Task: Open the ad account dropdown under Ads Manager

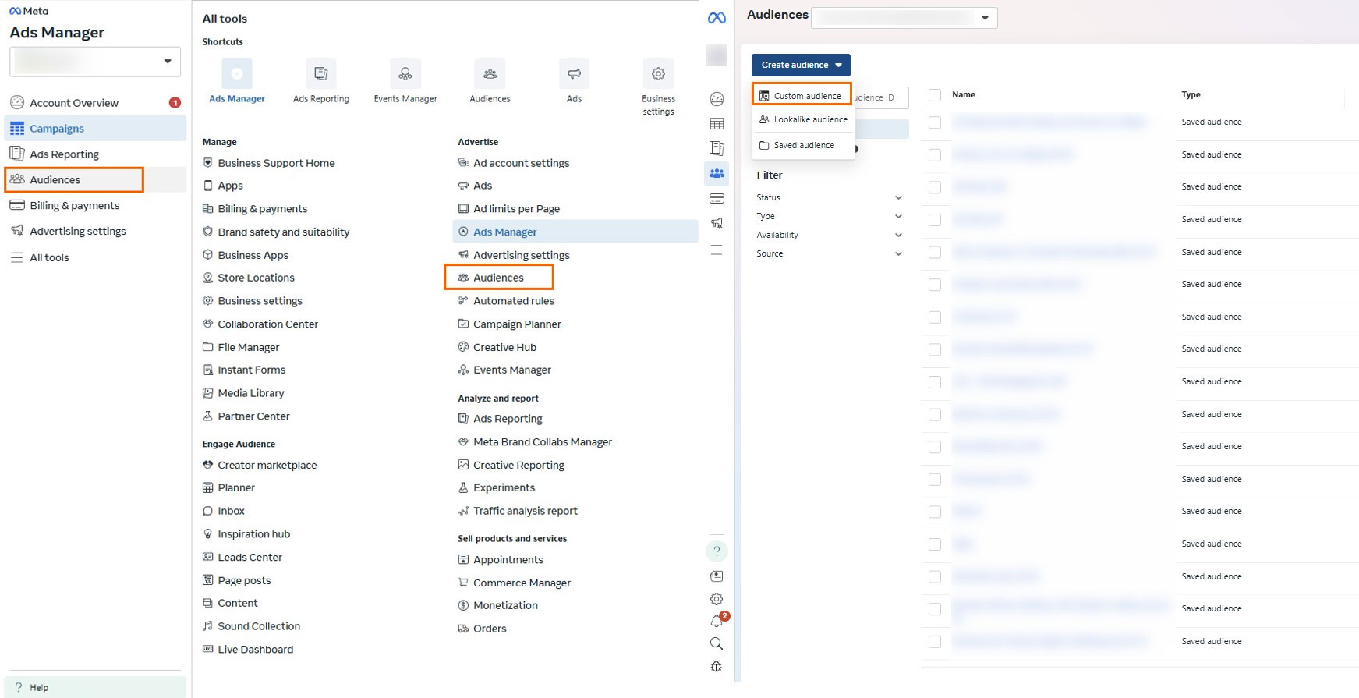Action: pos(95,62)
